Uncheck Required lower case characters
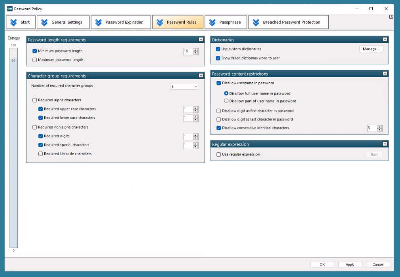Viewport: 400px width, 277px height. [x=41, y=118]
